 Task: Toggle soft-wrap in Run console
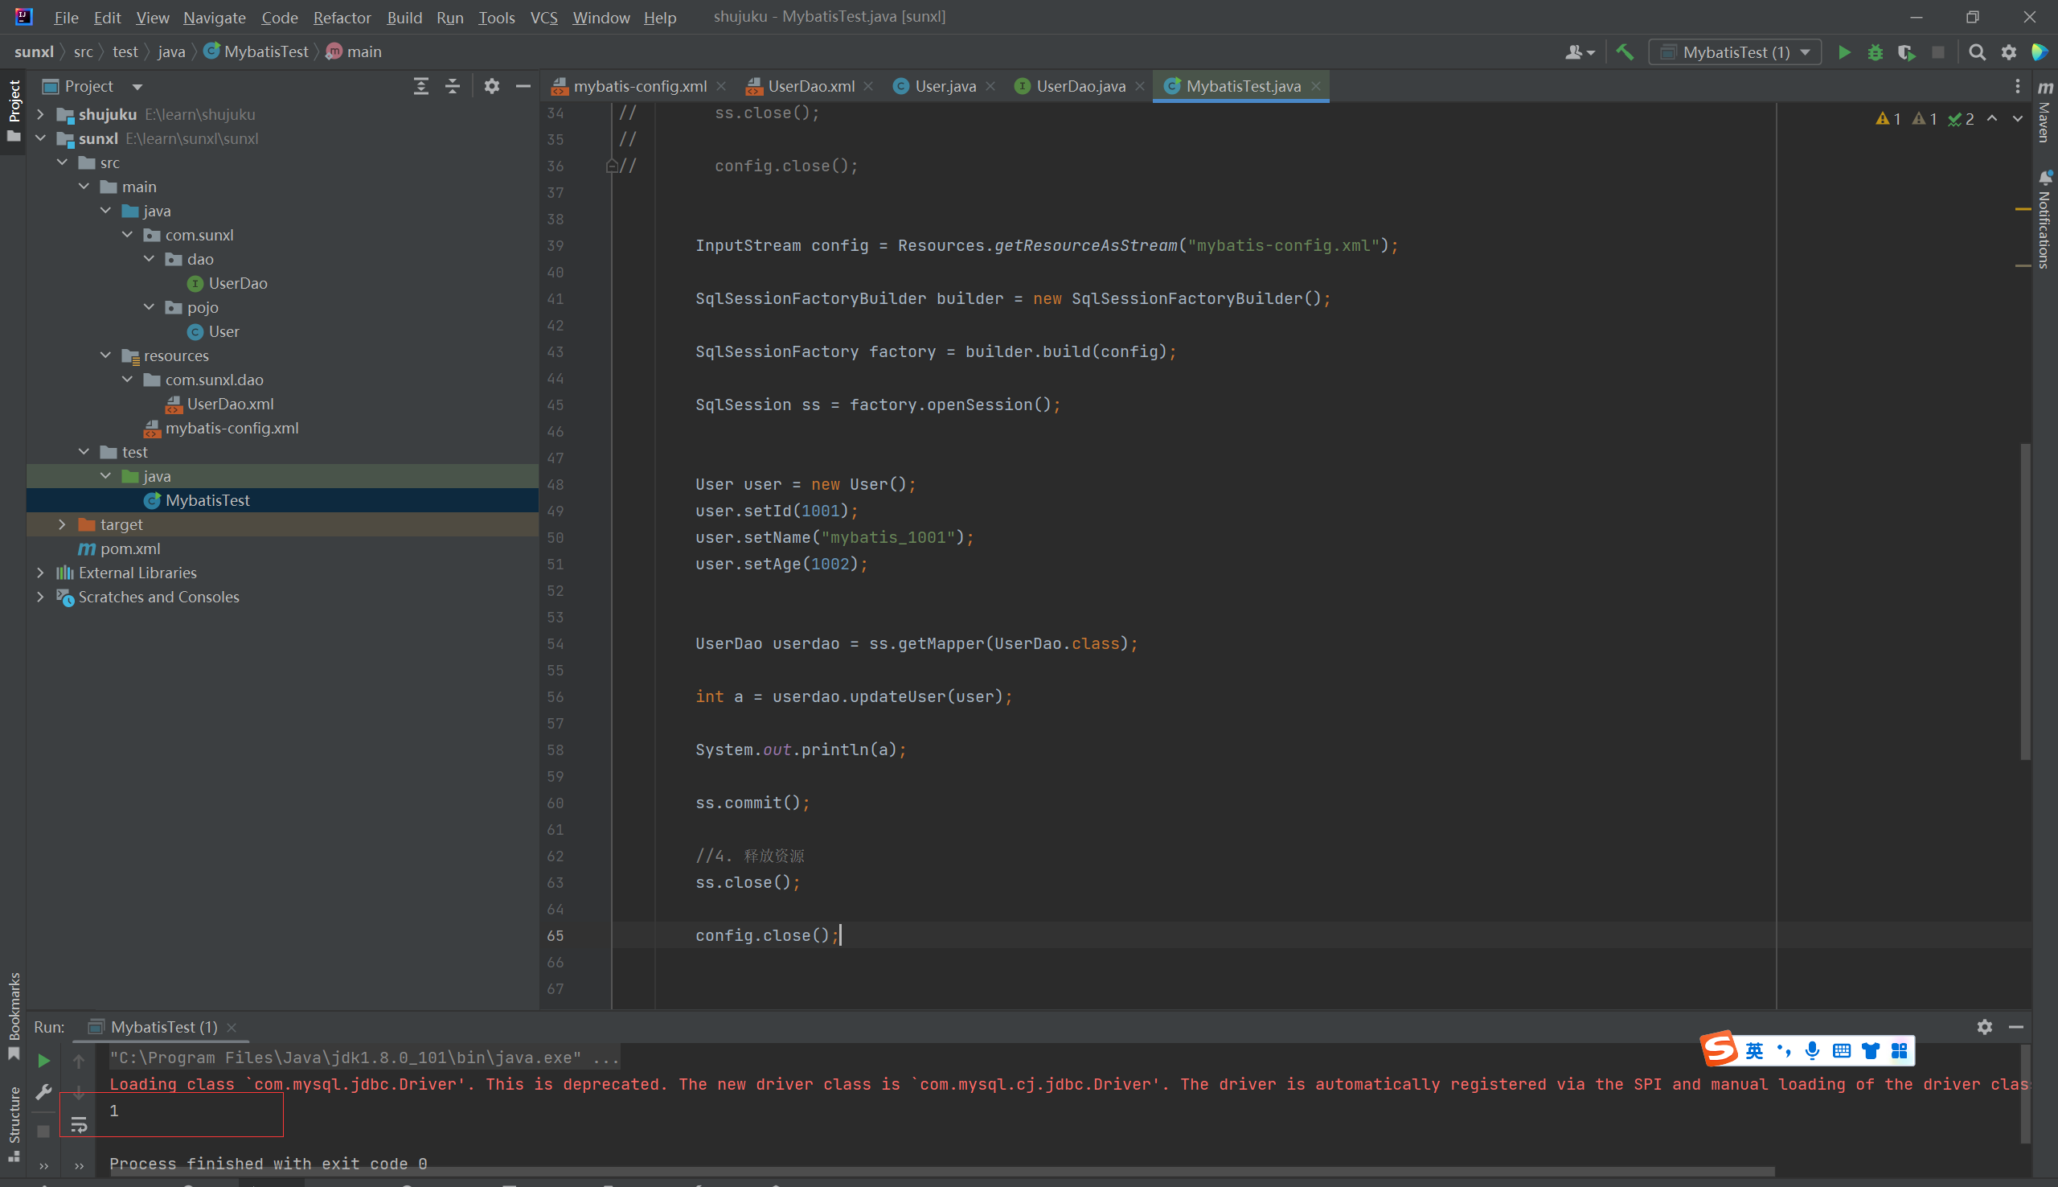click(x=79, y=1126)
